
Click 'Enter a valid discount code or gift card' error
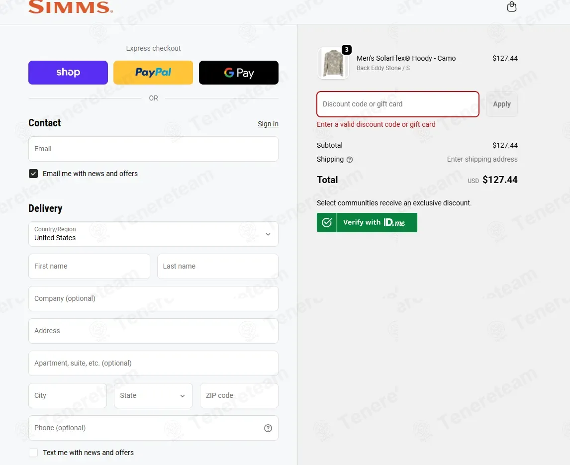pyautogui.click(x=376, y=124)
